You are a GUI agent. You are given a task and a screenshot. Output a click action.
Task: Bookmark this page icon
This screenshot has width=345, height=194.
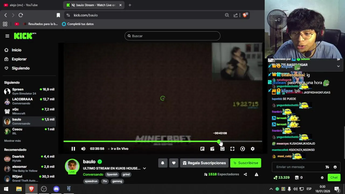tap(58, 15)
